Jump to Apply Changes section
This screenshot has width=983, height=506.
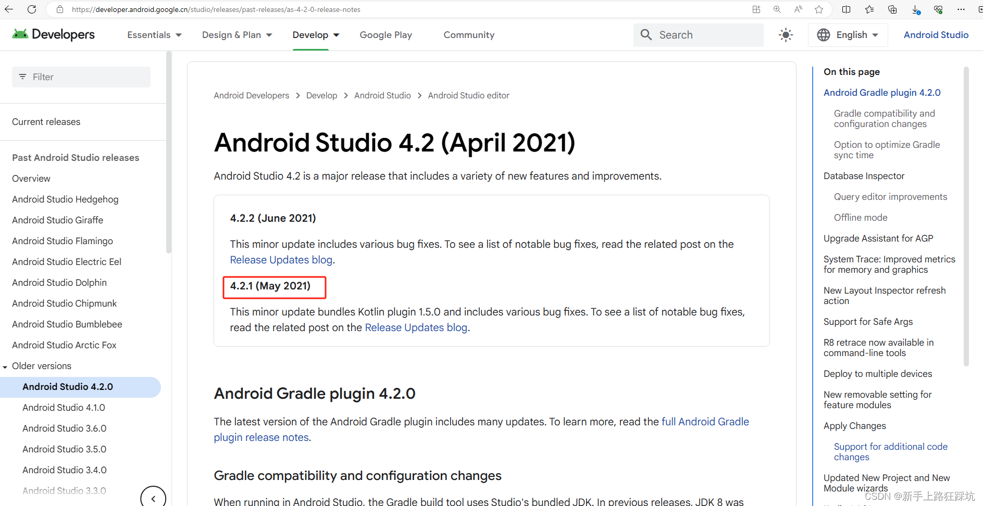854,426
